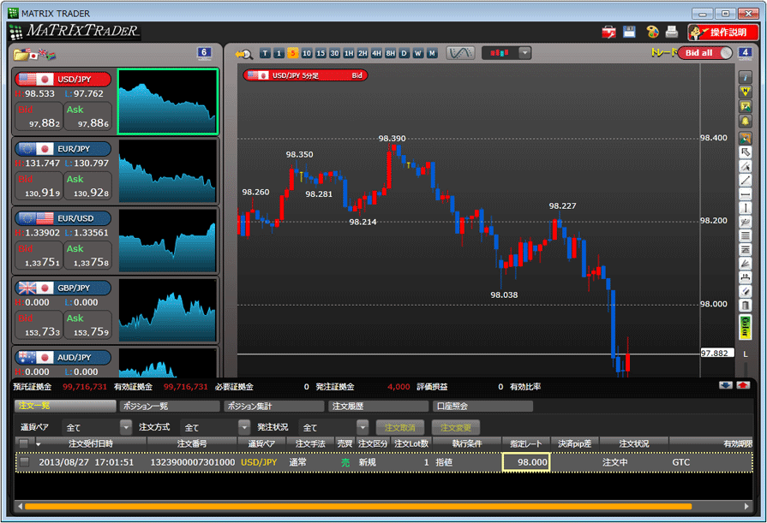Open the 操作説明 help button
The image size is (767, 523).
pos(722,33)
